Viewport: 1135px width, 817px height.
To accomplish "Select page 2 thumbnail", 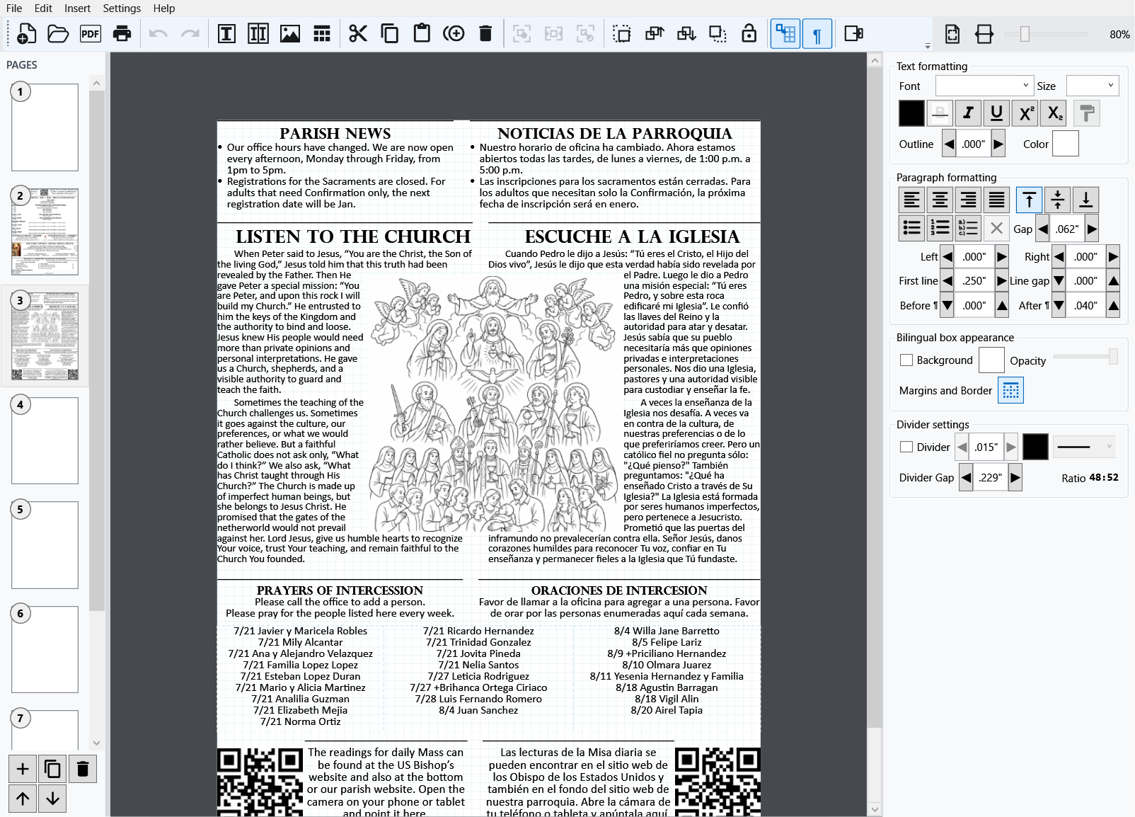I will (x=45, y=231).
